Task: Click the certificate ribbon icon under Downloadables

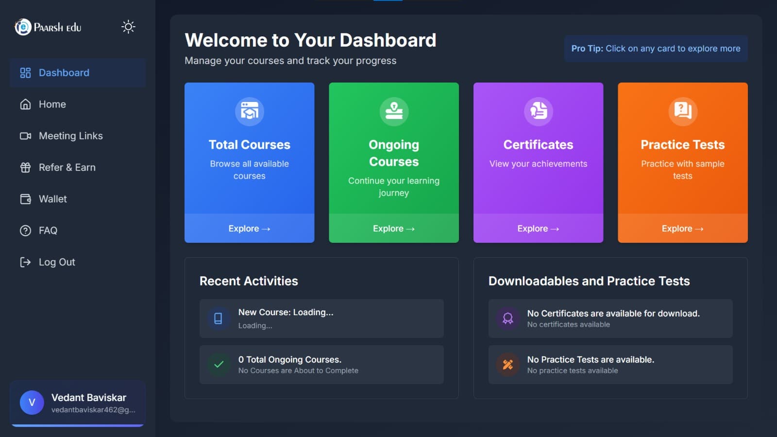Action: click(507, 319)
